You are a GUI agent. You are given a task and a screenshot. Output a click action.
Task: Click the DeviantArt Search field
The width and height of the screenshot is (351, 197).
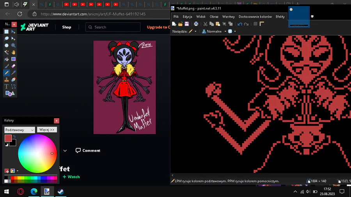click(x=113, y=27)
